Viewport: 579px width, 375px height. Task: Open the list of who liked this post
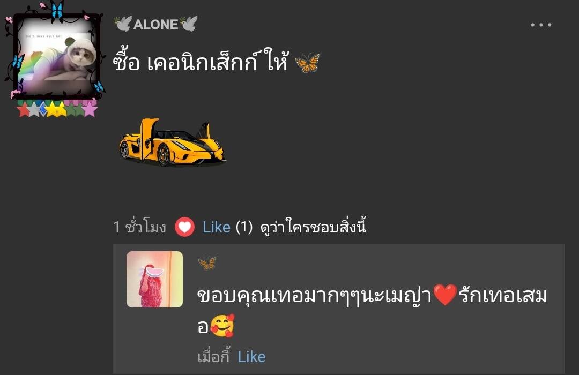[313, 227]
